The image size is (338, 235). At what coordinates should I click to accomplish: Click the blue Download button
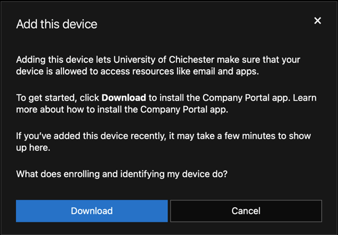pos(92,211)
